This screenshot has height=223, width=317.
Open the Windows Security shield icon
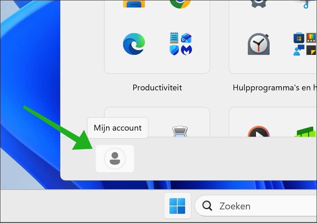click(x=174, y=50)
